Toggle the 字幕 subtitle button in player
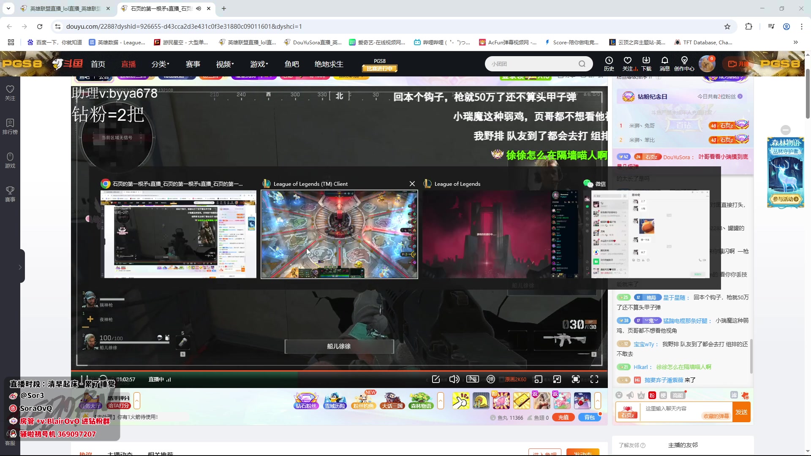Viewport: 811px width, 456px height. click(x=472, y=379)
